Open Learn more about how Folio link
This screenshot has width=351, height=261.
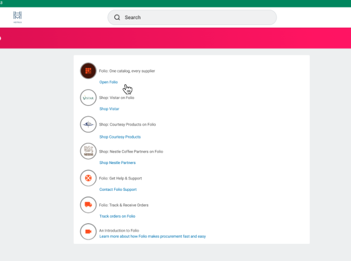[153, 236]
